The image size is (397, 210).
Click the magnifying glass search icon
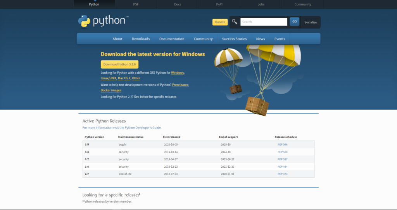pos(235,22)
